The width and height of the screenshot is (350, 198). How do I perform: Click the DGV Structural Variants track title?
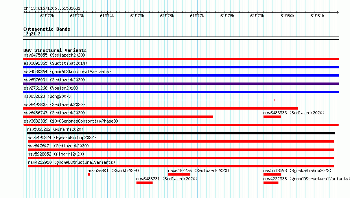[x=55, y=50]
